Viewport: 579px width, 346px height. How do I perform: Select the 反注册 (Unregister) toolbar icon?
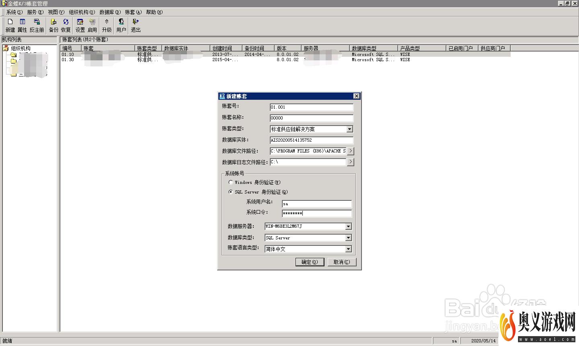coord(37,25)
